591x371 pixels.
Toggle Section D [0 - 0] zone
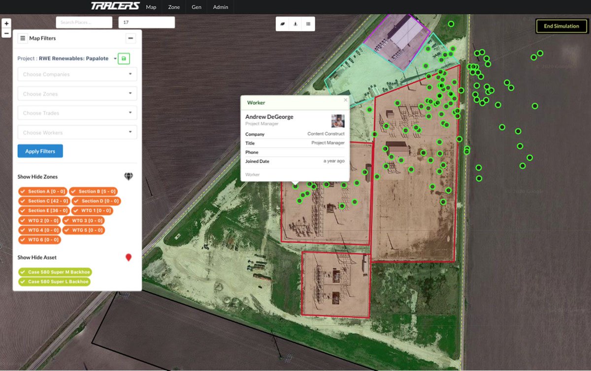click(96, 201)
